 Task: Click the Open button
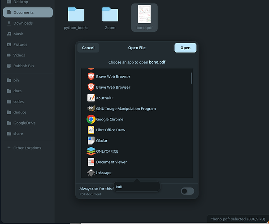click(x=185, y=48)
